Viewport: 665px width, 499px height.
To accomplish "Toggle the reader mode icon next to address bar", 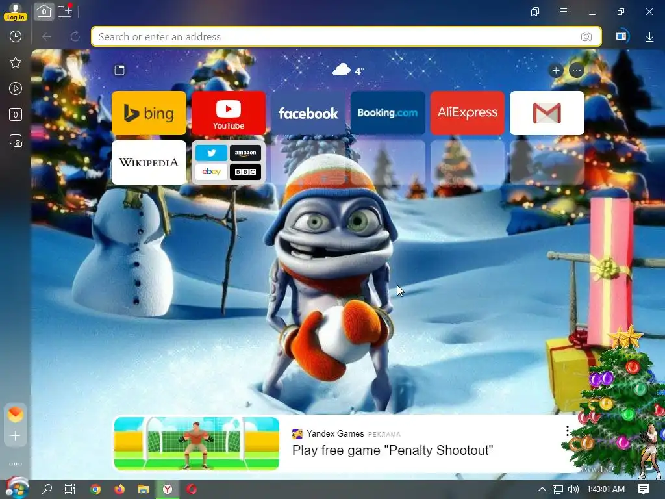I will click(621, 36).
